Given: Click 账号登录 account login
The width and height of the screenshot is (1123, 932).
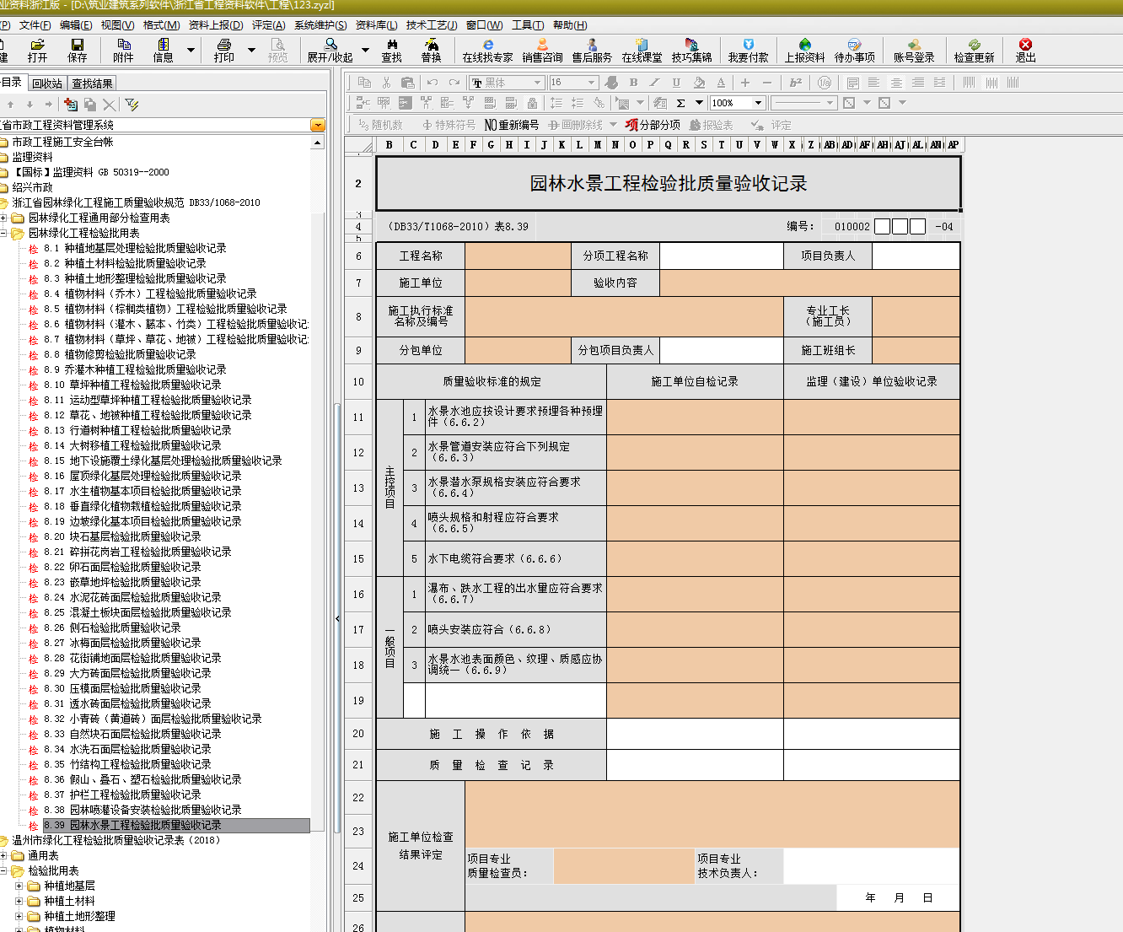Looking at the screenshot, I should click(914, 51).
